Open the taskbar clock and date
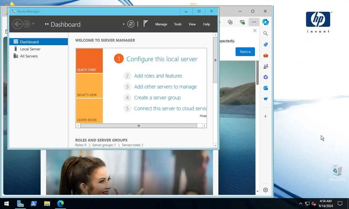This screenshot has height=209, width=349. click(x=326, y=204)
